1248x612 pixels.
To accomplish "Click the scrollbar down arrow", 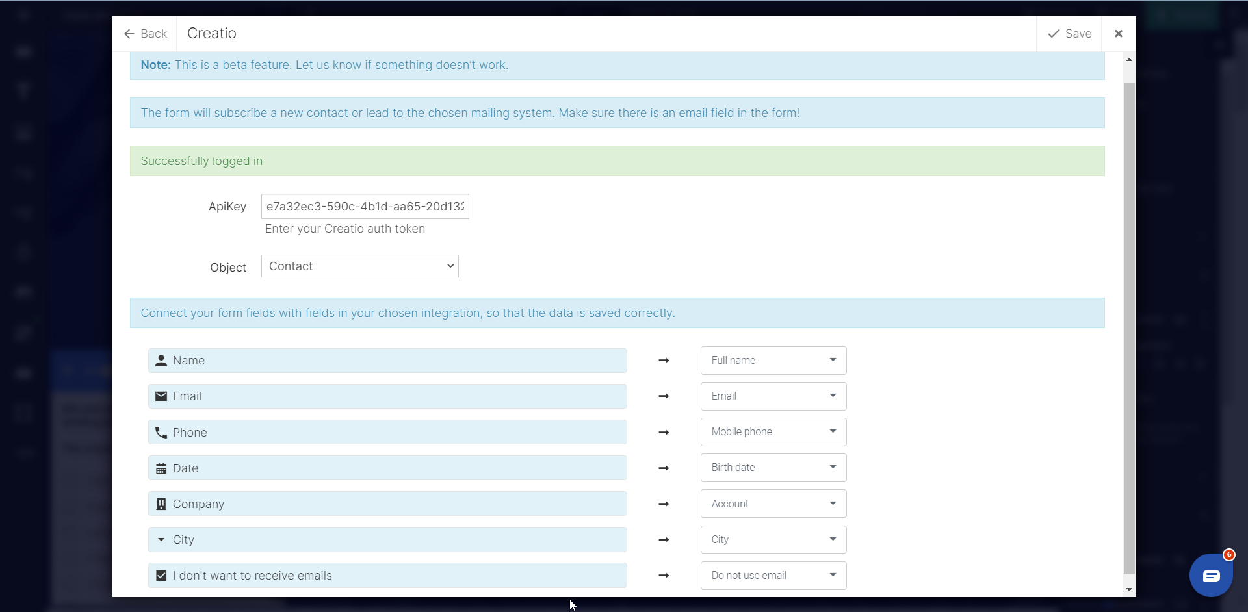I will 1129,589.
